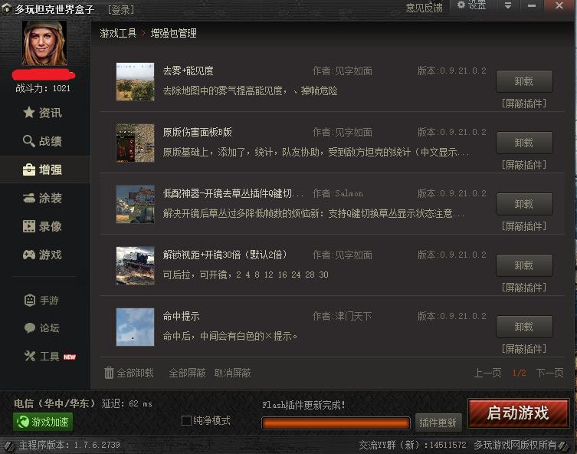
Task: Open the 游戏 gamepad icon
Action: coord(28,255)
